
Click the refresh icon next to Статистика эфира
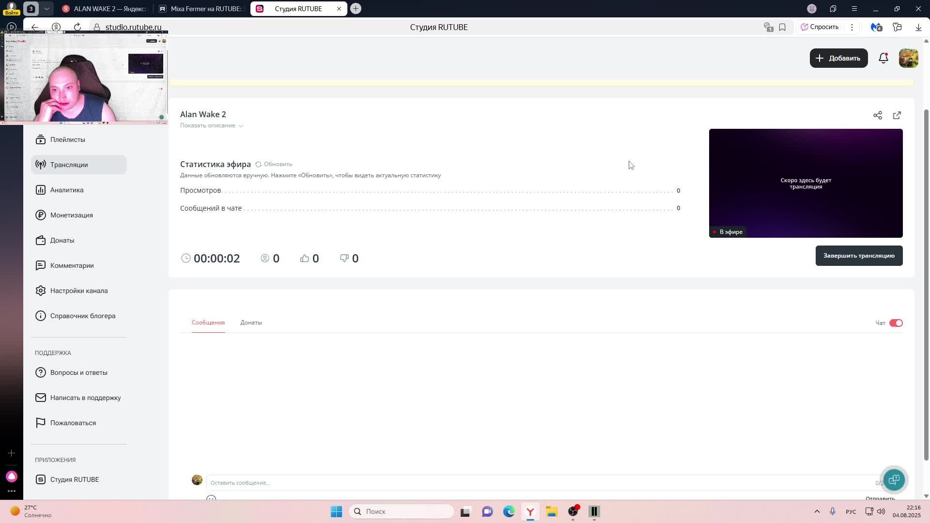259,164
